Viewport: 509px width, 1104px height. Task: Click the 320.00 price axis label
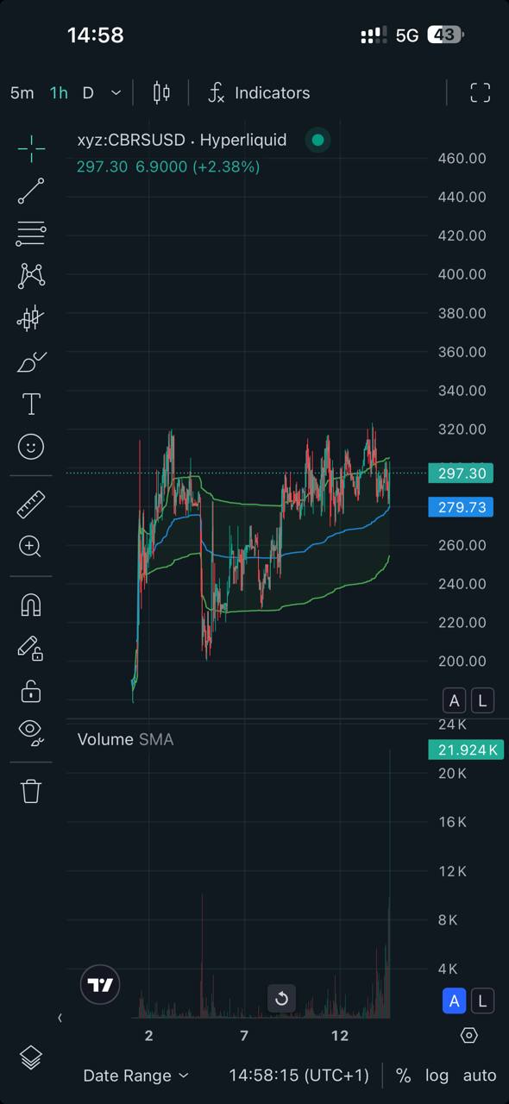462,430
